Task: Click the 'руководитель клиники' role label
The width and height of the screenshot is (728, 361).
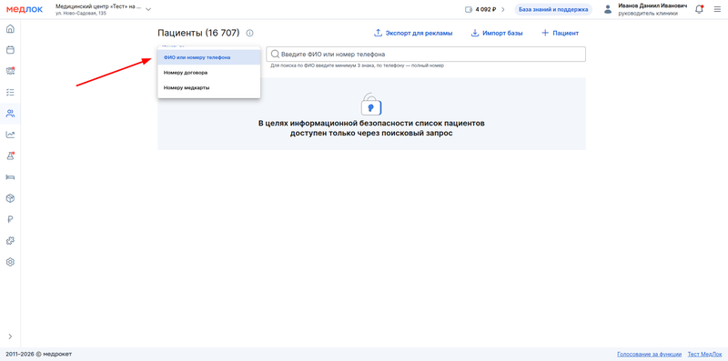Action: click(x=648, y=14)
